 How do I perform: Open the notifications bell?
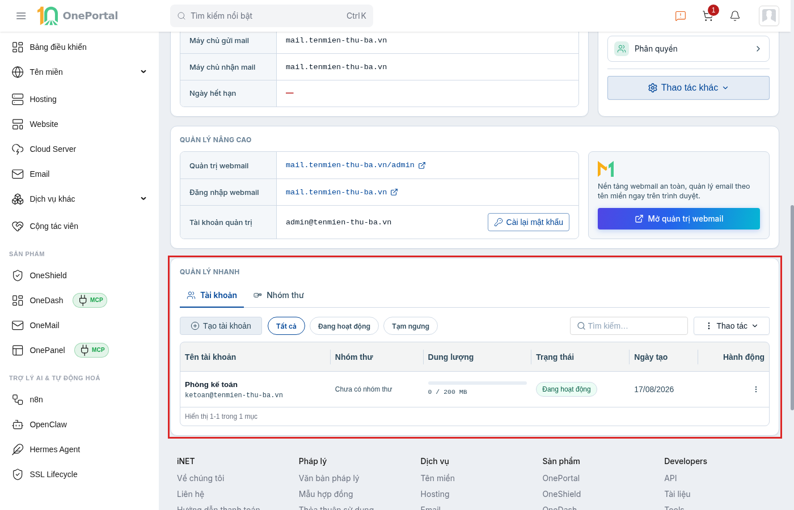(x=735, y=16)
